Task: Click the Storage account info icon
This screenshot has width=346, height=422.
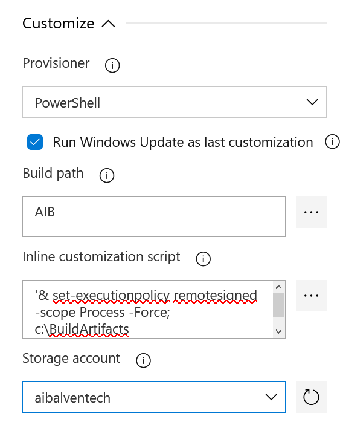Action: click(143, 360)
